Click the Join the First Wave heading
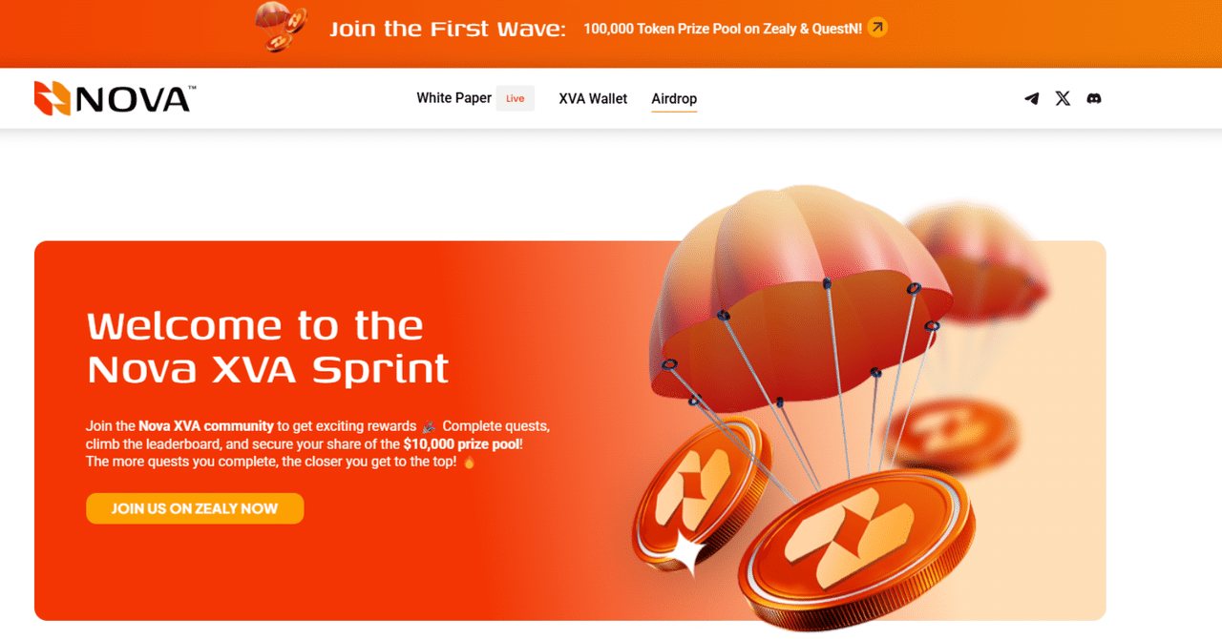The width and height of the screenshot is (1222, 639). pyautogui.click(x=448, y=29)
